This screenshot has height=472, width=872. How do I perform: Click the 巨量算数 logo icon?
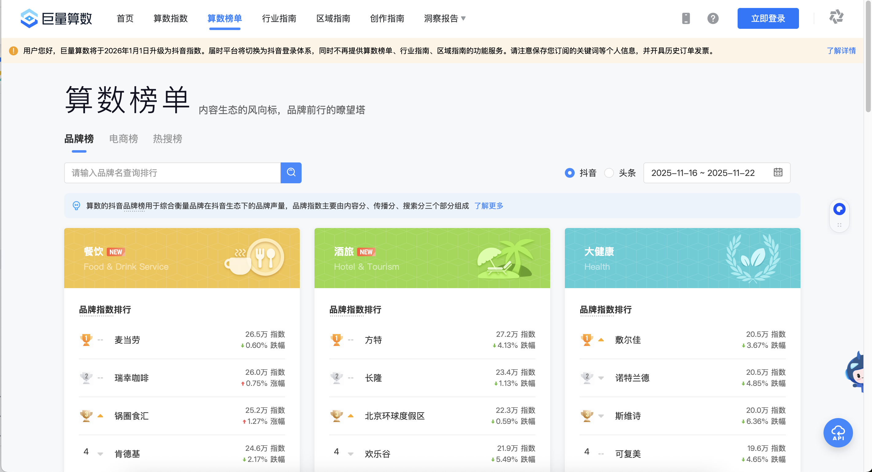pos(29,18)
